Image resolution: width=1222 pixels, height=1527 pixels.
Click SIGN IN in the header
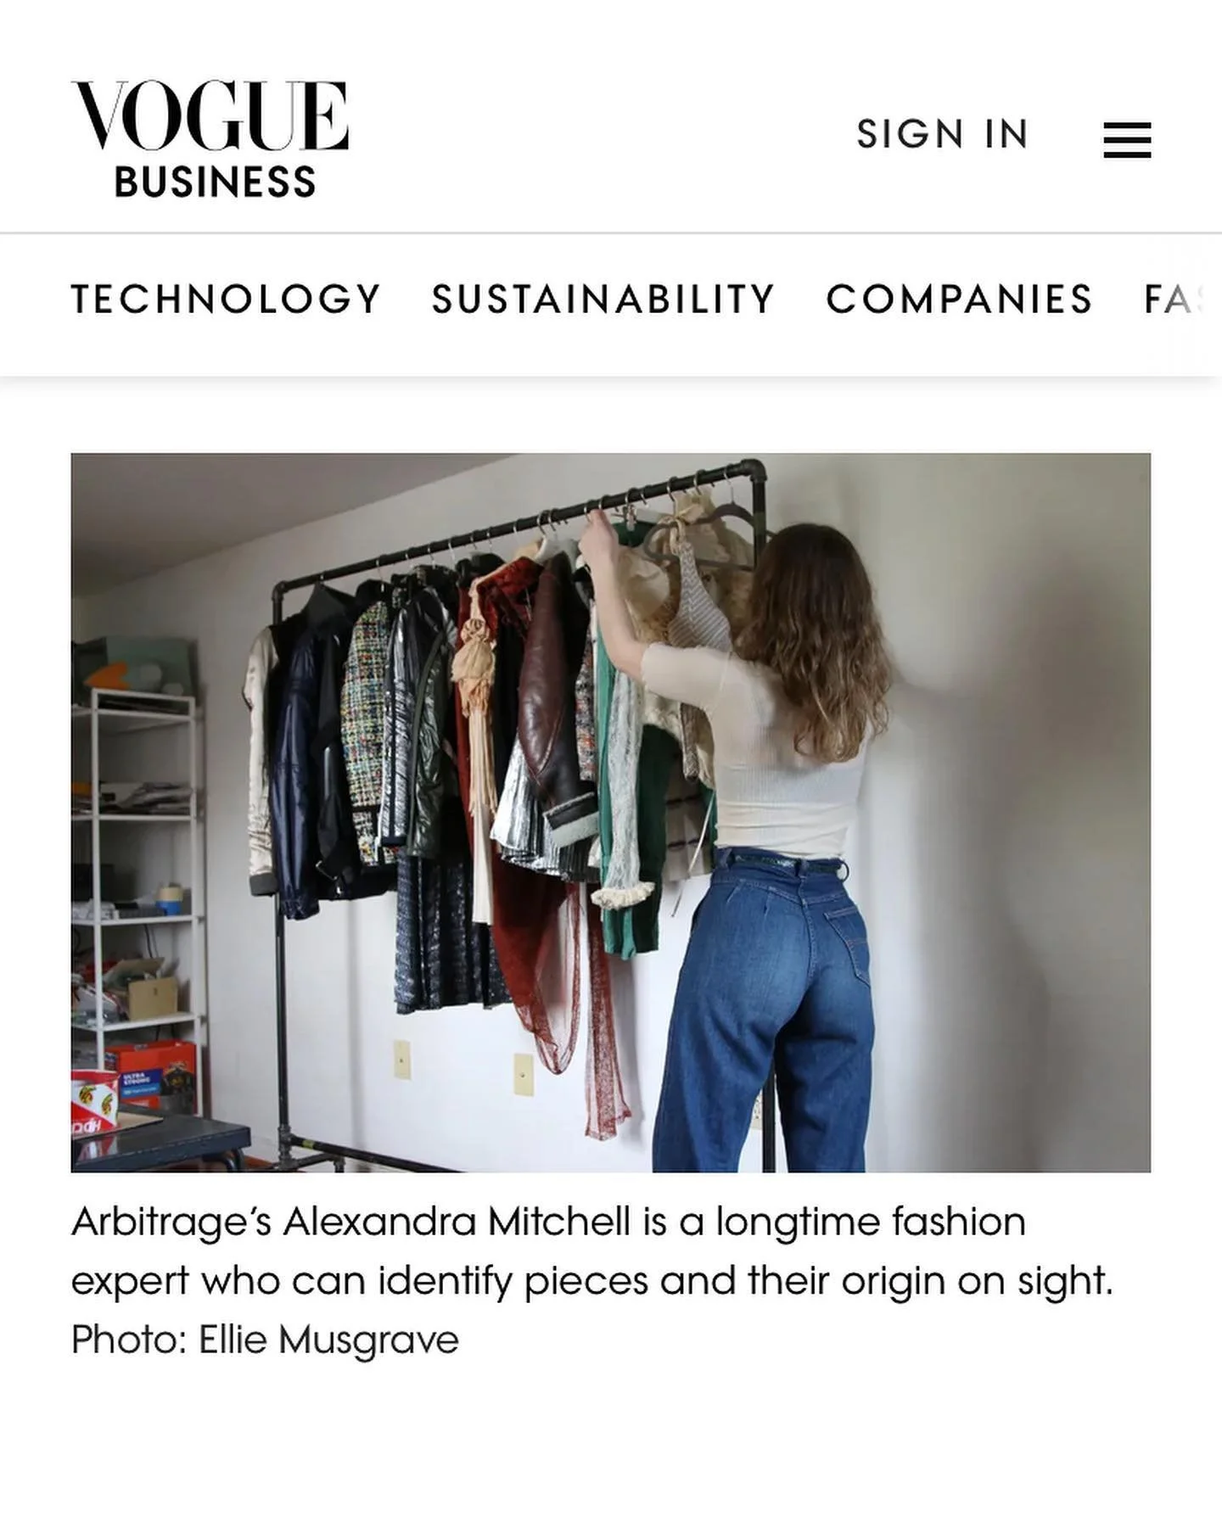point(942,134)
